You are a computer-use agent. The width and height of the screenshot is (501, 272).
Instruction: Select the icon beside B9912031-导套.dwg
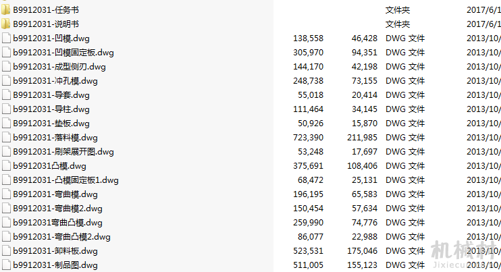coord(6,94)
